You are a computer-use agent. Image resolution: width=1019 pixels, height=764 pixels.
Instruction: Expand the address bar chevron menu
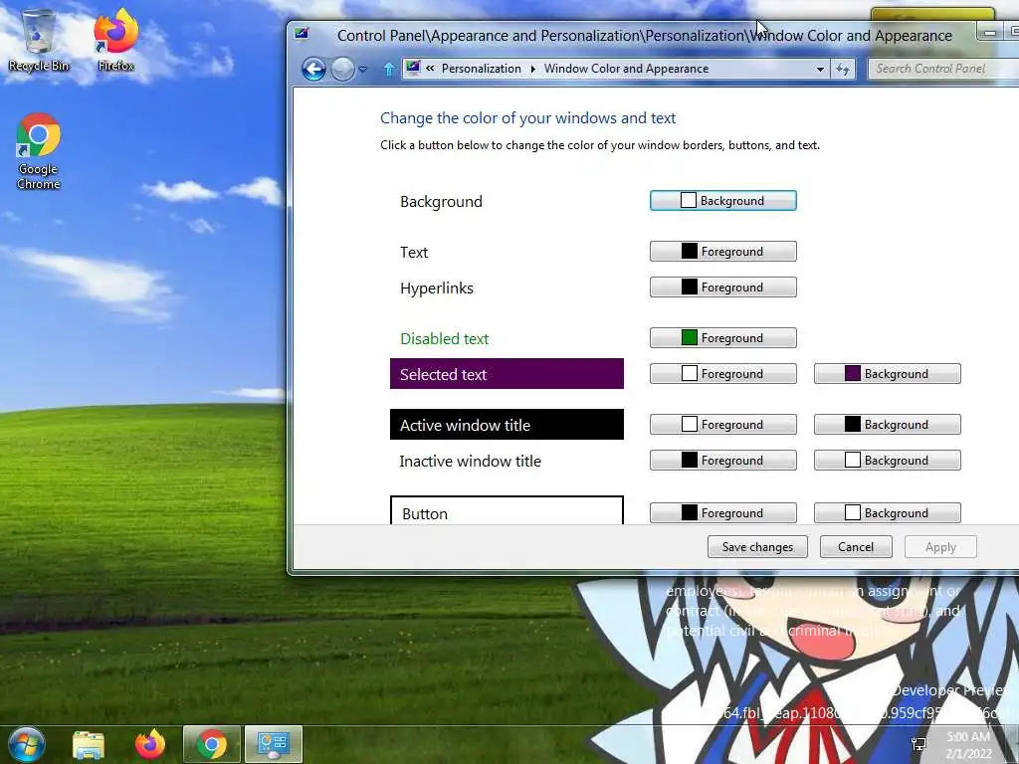(430, 69)
